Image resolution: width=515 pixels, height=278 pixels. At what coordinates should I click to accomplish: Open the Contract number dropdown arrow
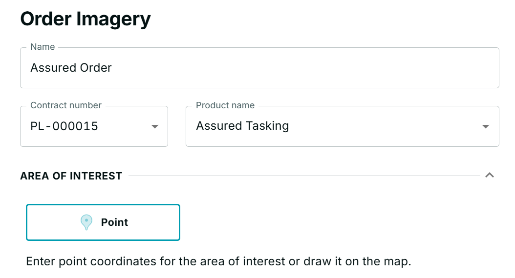(x=155, y=126)
